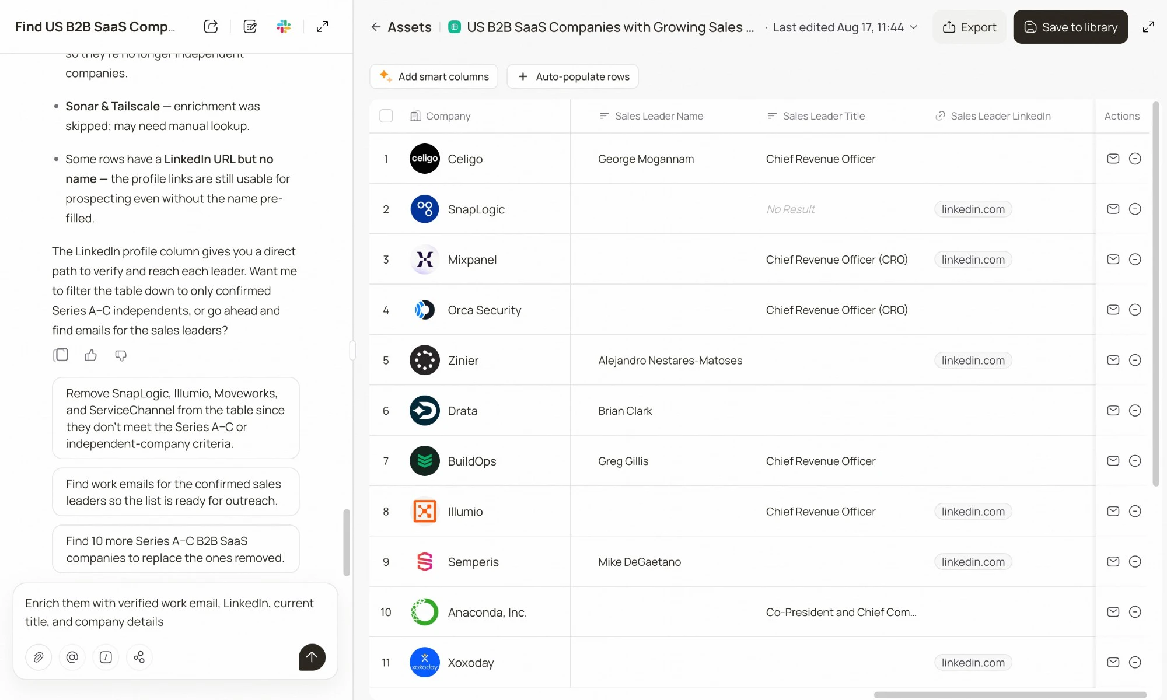Click the No Result cell for SnapLogic

click(x=791, y=209)
